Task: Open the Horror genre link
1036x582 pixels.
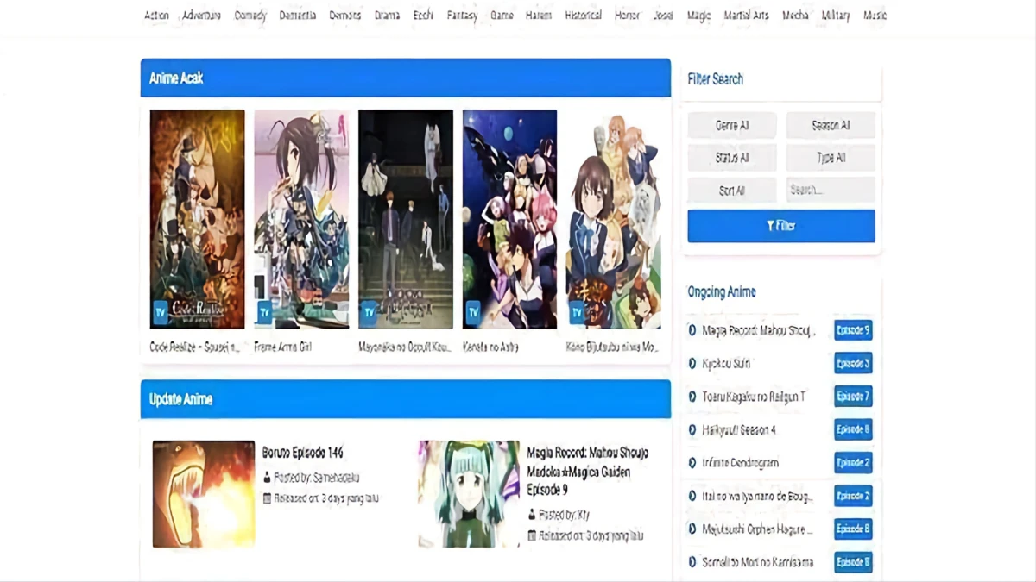Action: click(628, 16)
